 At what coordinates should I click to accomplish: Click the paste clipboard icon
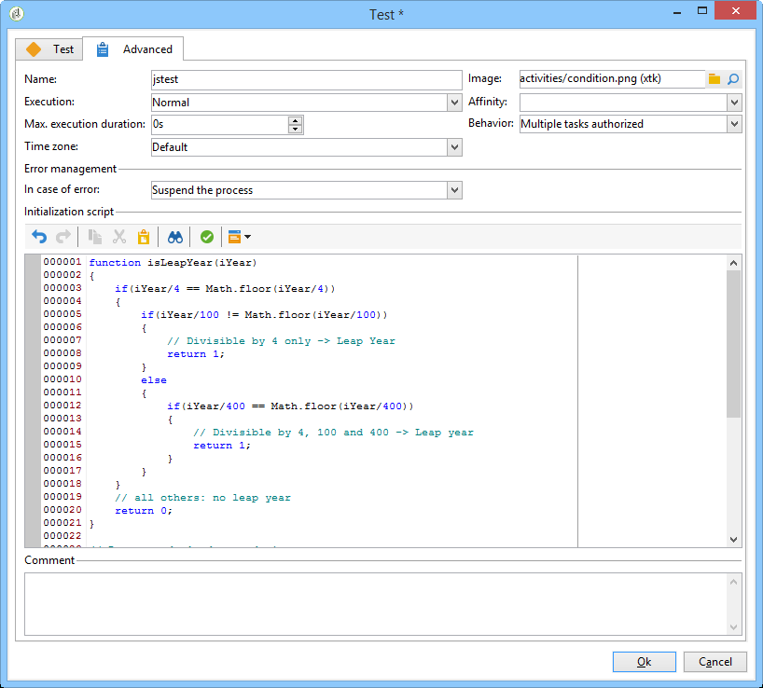(144, 237)
